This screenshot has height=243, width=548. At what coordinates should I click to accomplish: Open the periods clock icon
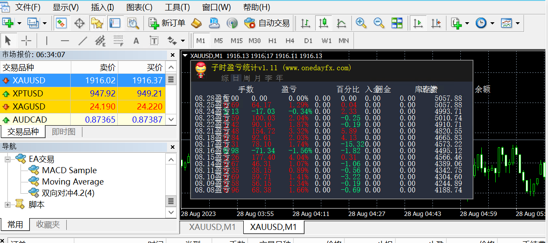481,23
